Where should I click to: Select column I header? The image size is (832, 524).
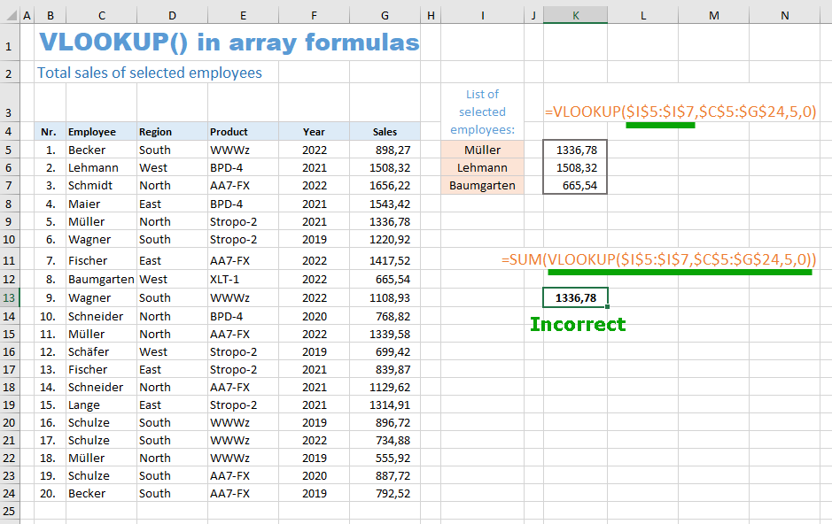point(482,15)
